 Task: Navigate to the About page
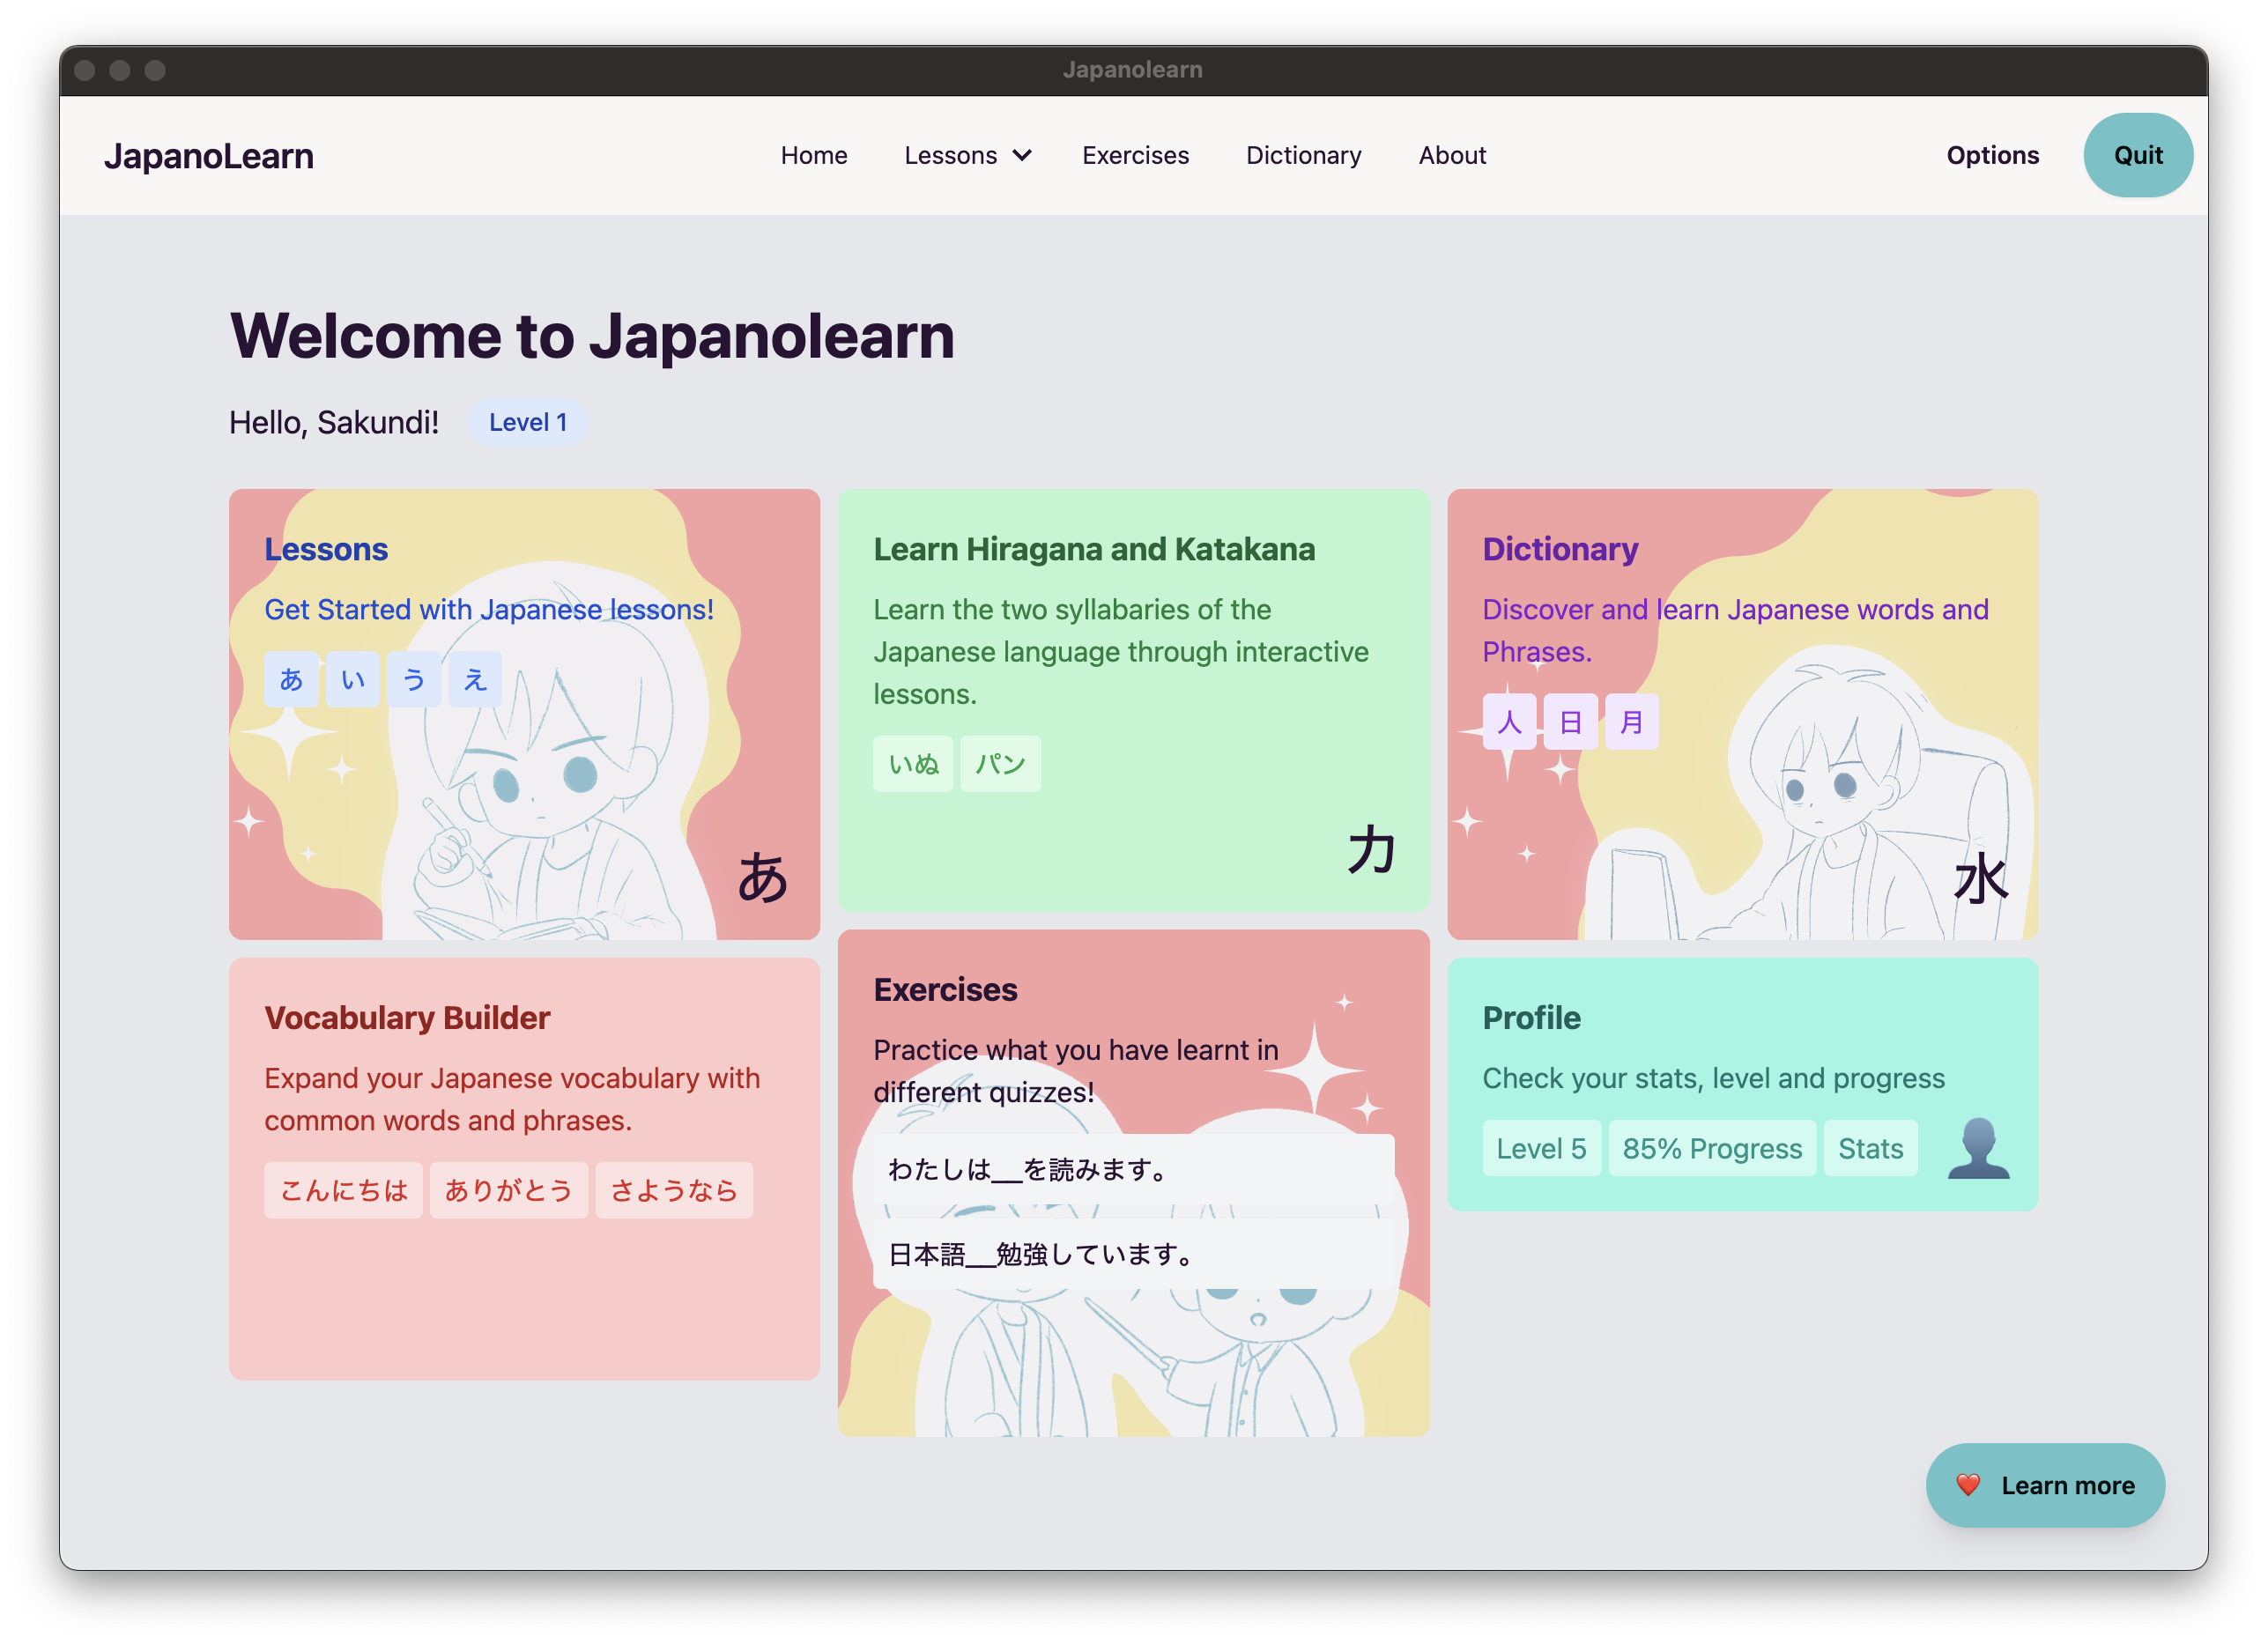coord(1452,155)
